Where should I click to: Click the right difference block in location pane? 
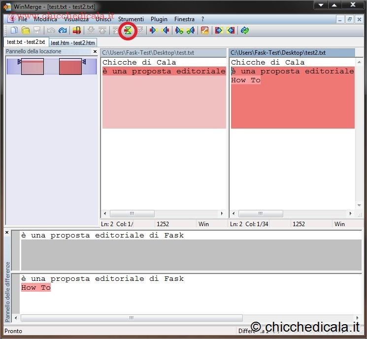pyautogui.click(x=70, y=67)
